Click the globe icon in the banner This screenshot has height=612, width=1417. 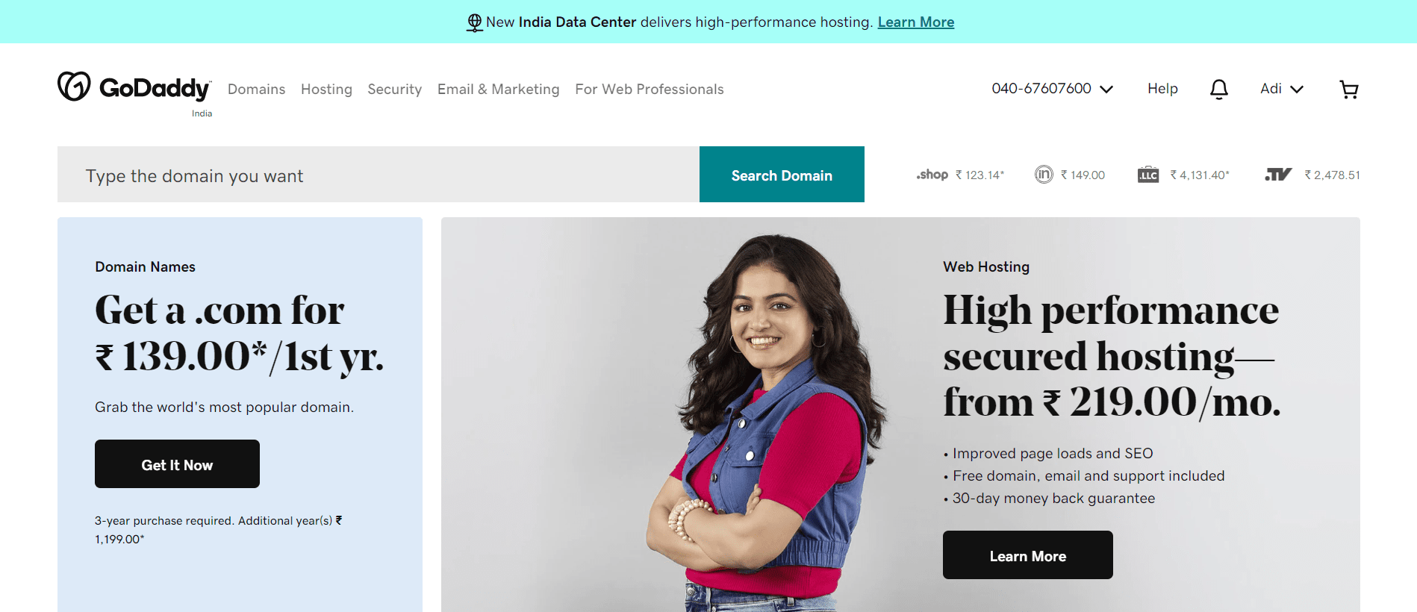click(x=474, y=22)
